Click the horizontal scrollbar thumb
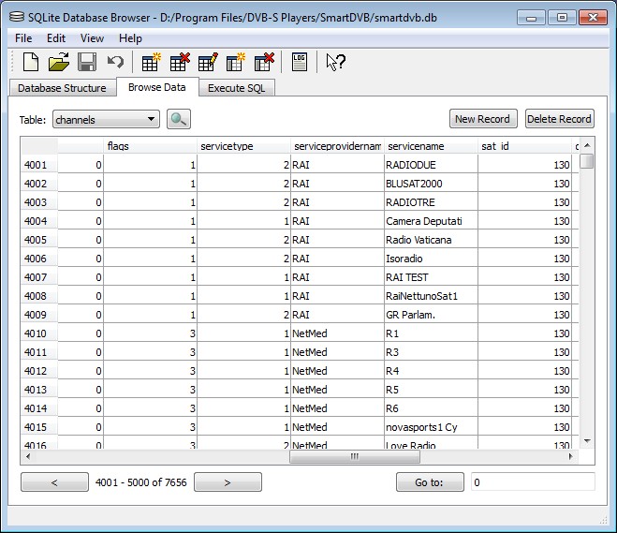 point(355,456)
